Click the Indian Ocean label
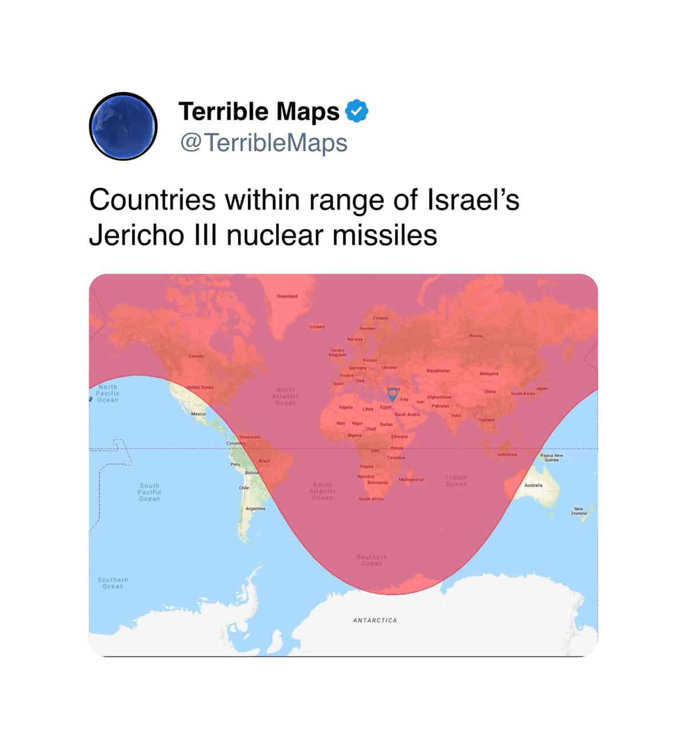The height and width of the screenshot is (749, 687). pyautogui.click(x=456, y=480)
